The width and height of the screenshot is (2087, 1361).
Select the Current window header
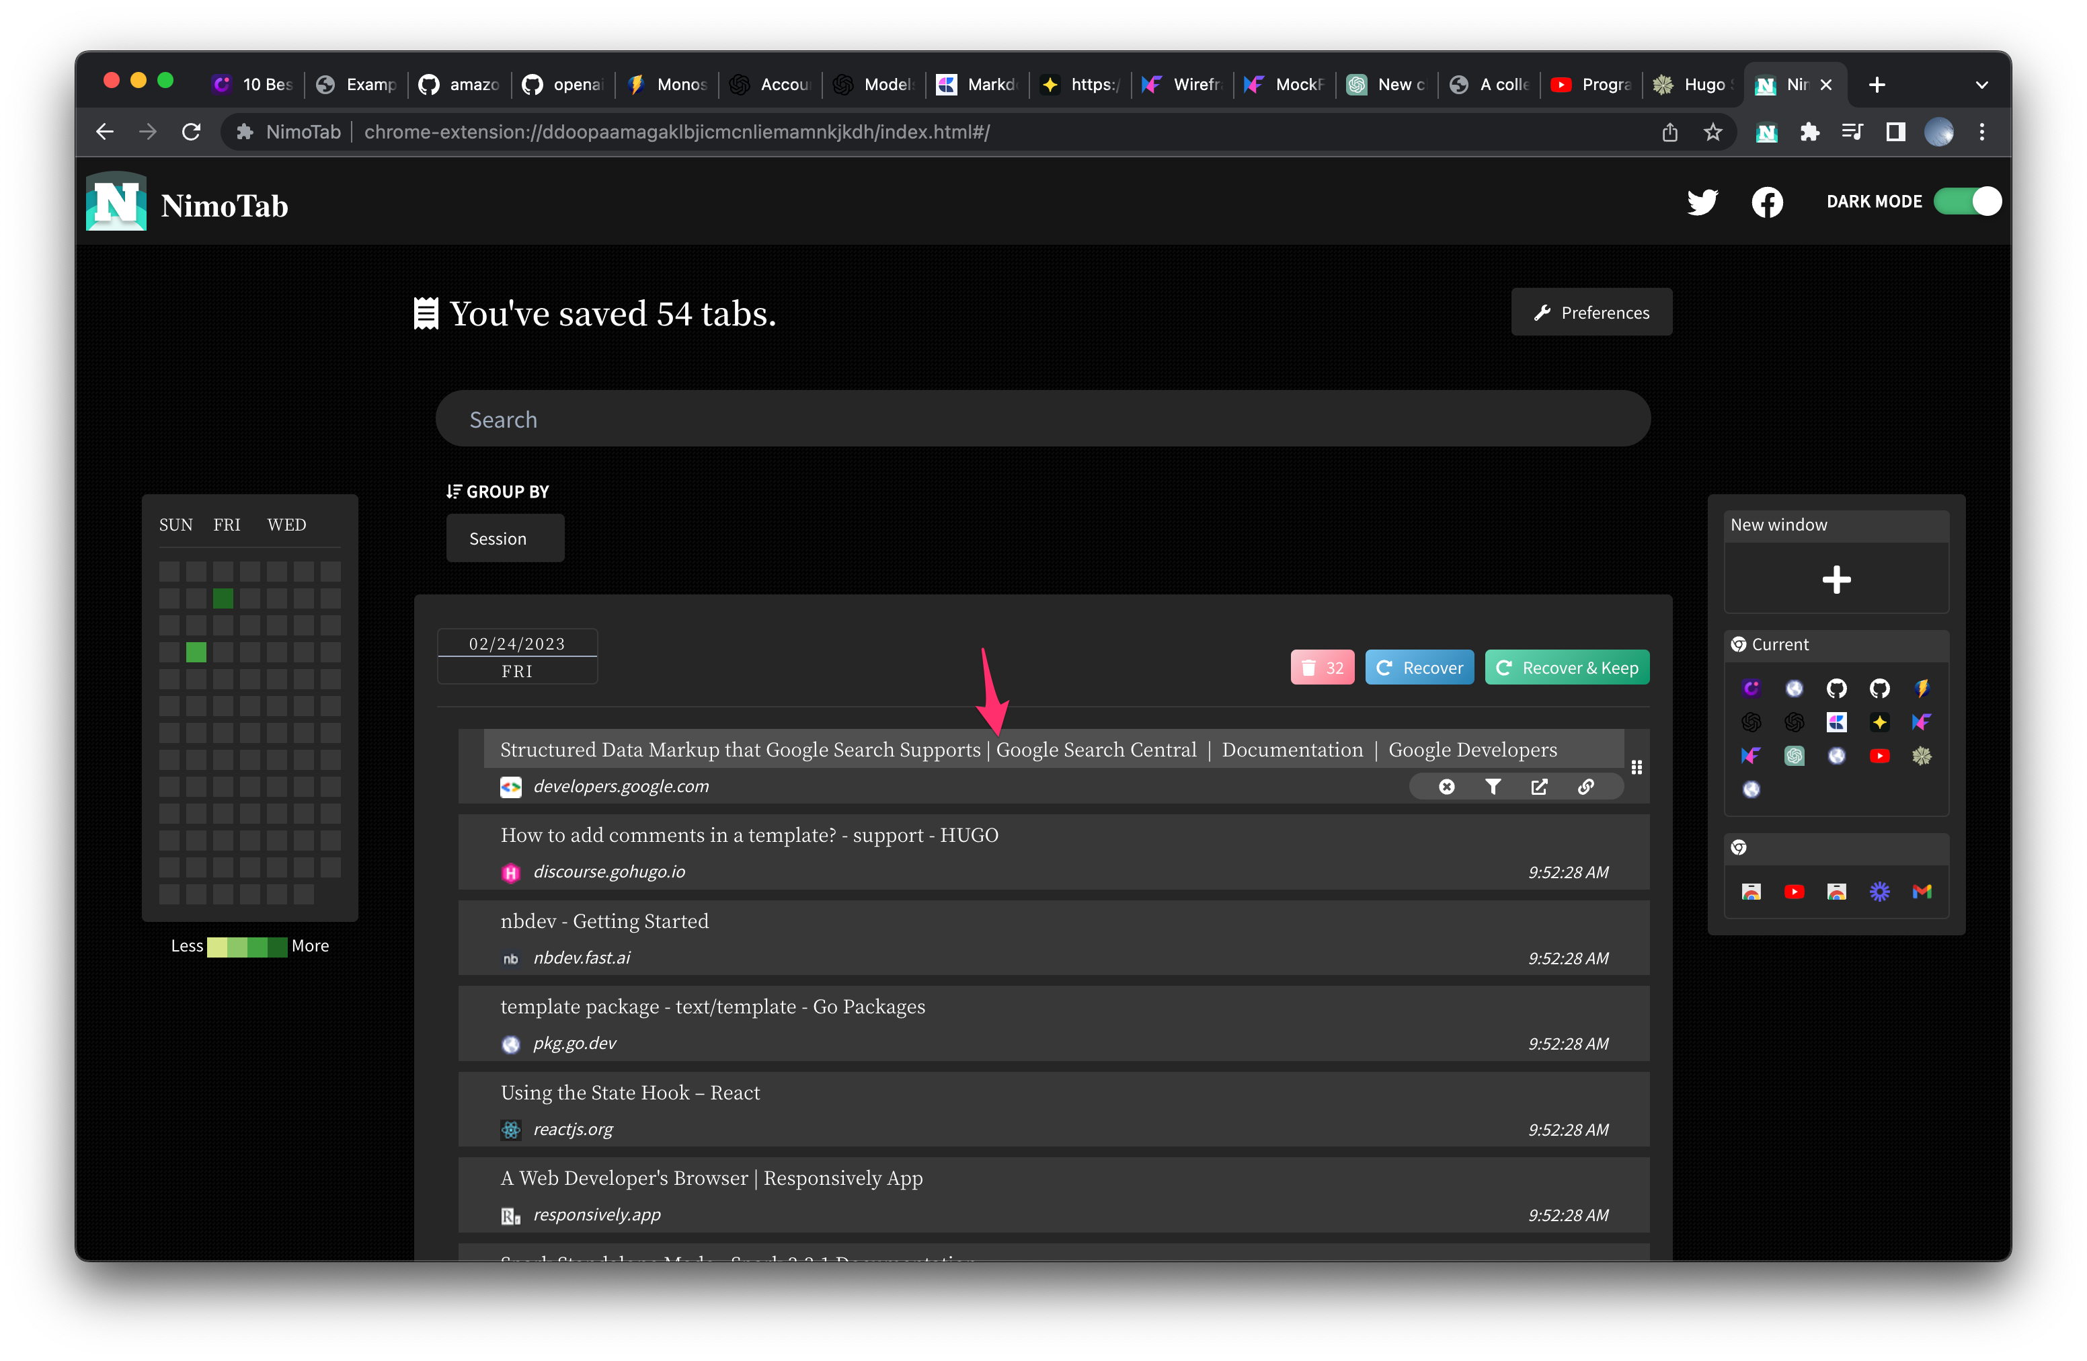(1836, 645)
